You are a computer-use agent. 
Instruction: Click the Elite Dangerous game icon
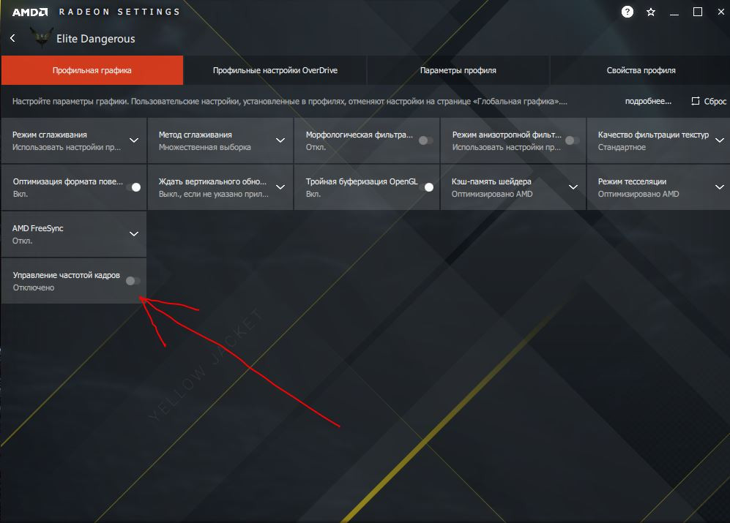click(42, 38)
